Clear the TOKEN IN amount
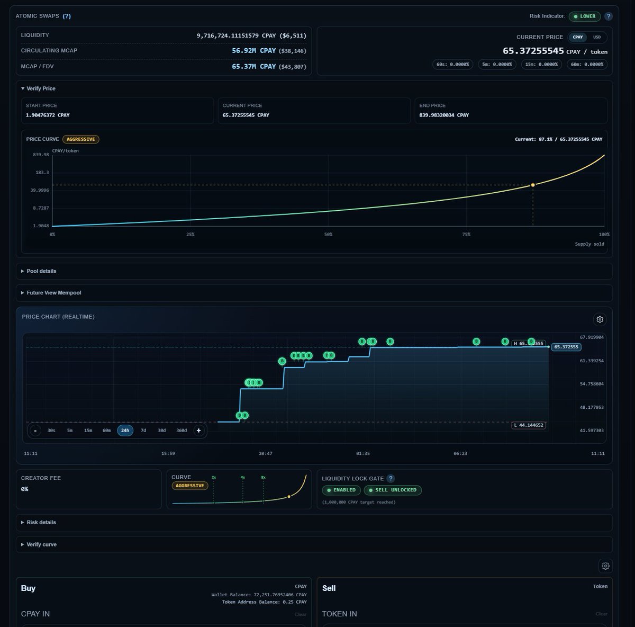 click(x=602, y=614)
